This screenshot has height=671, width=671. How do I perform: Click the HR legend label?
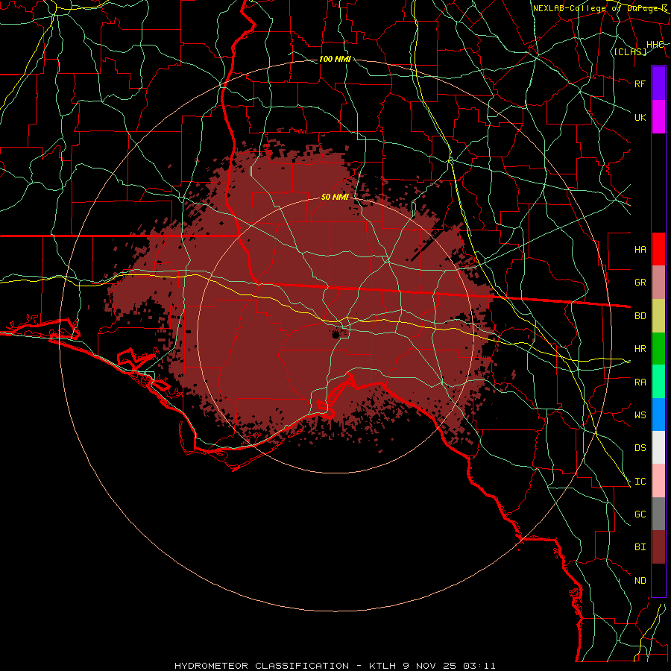pyautogui.click(x=640, y=349)
